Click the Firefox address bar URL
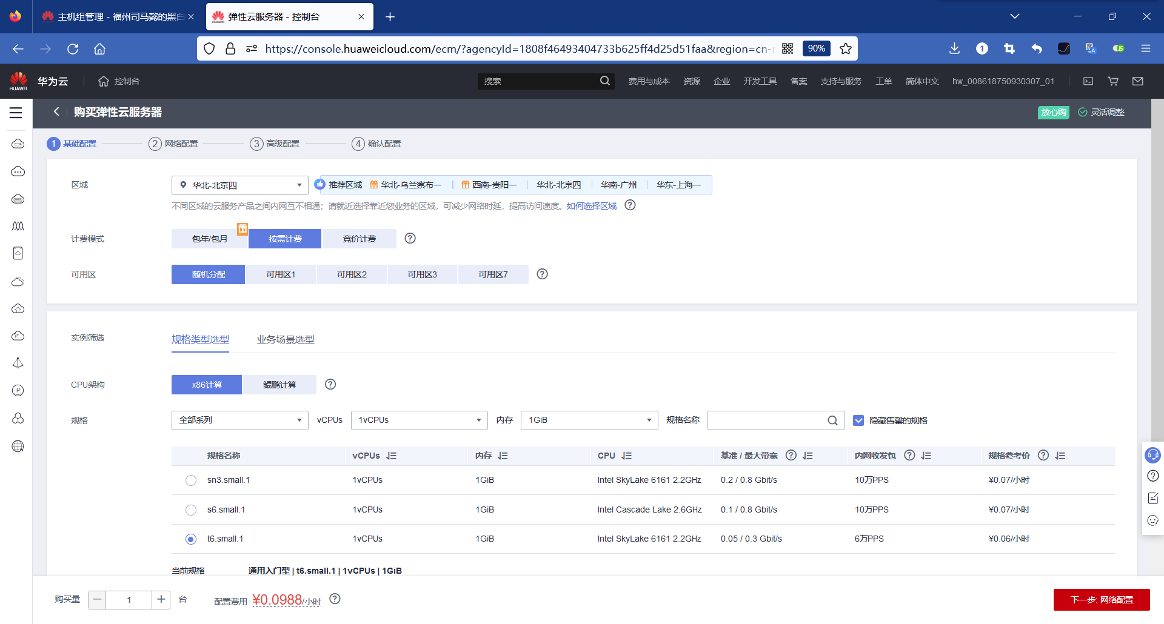This screenshot has width=1164, height=624. pos(520,48)
